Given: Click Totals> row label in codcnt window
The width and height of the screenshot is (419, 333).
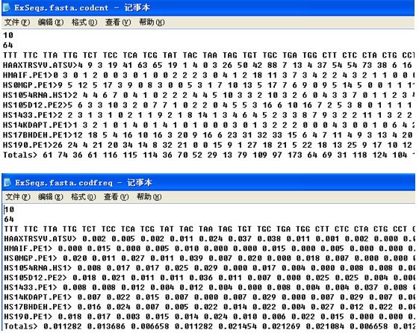Looking at the screenshot, I should pyautogui.click(x=20, y=155).
